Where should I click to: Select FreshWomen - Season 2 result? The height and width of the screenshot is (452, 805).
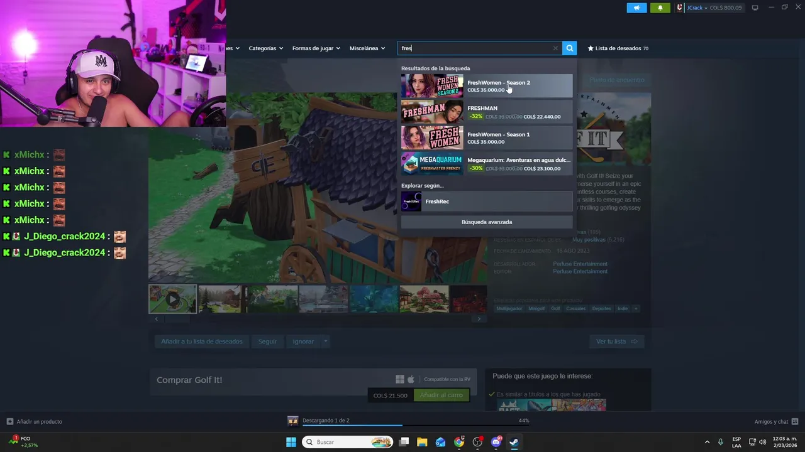[x=487, y=86]
